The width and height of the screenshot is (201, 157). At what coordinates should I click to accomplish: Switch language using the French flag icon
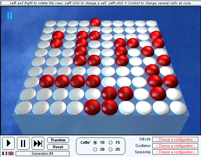coord(5,153)
